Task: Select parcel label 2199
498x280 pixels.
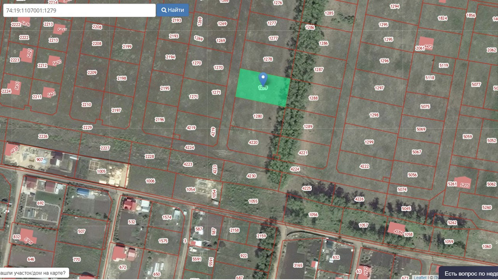Action: (x=127, y=47)
